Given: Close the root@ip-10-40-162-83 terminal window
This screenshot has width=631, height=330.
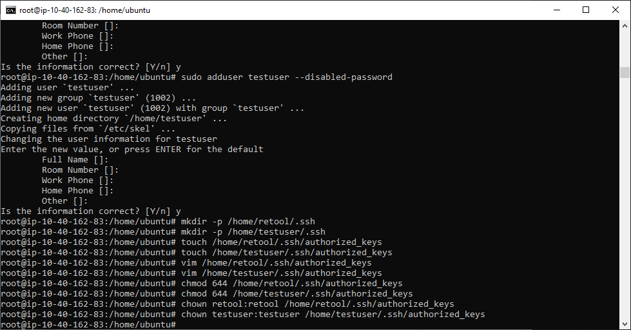Looking at the screenshot, I should (x=616, y=10).
